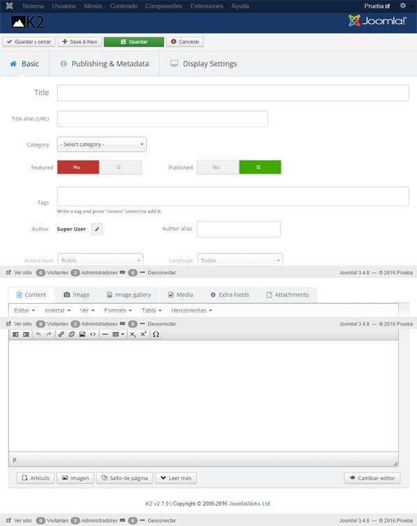Click the Cancelar button
Viewport: 417px width, 526px height.
[x=185, y=42]
